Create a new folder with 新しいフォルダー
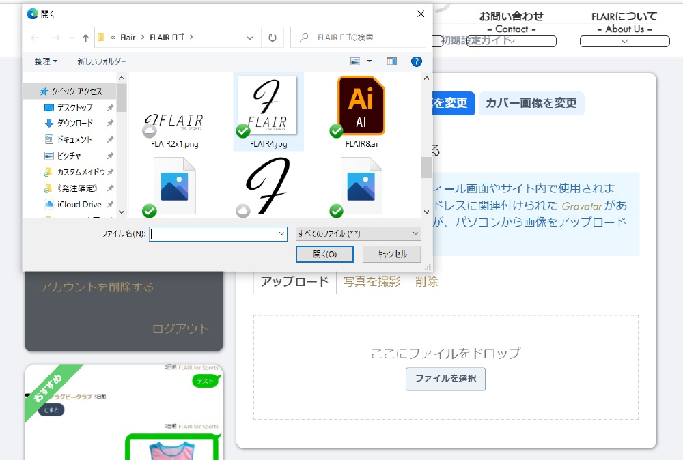Screen dimensions: 683x460 [102, 61]
